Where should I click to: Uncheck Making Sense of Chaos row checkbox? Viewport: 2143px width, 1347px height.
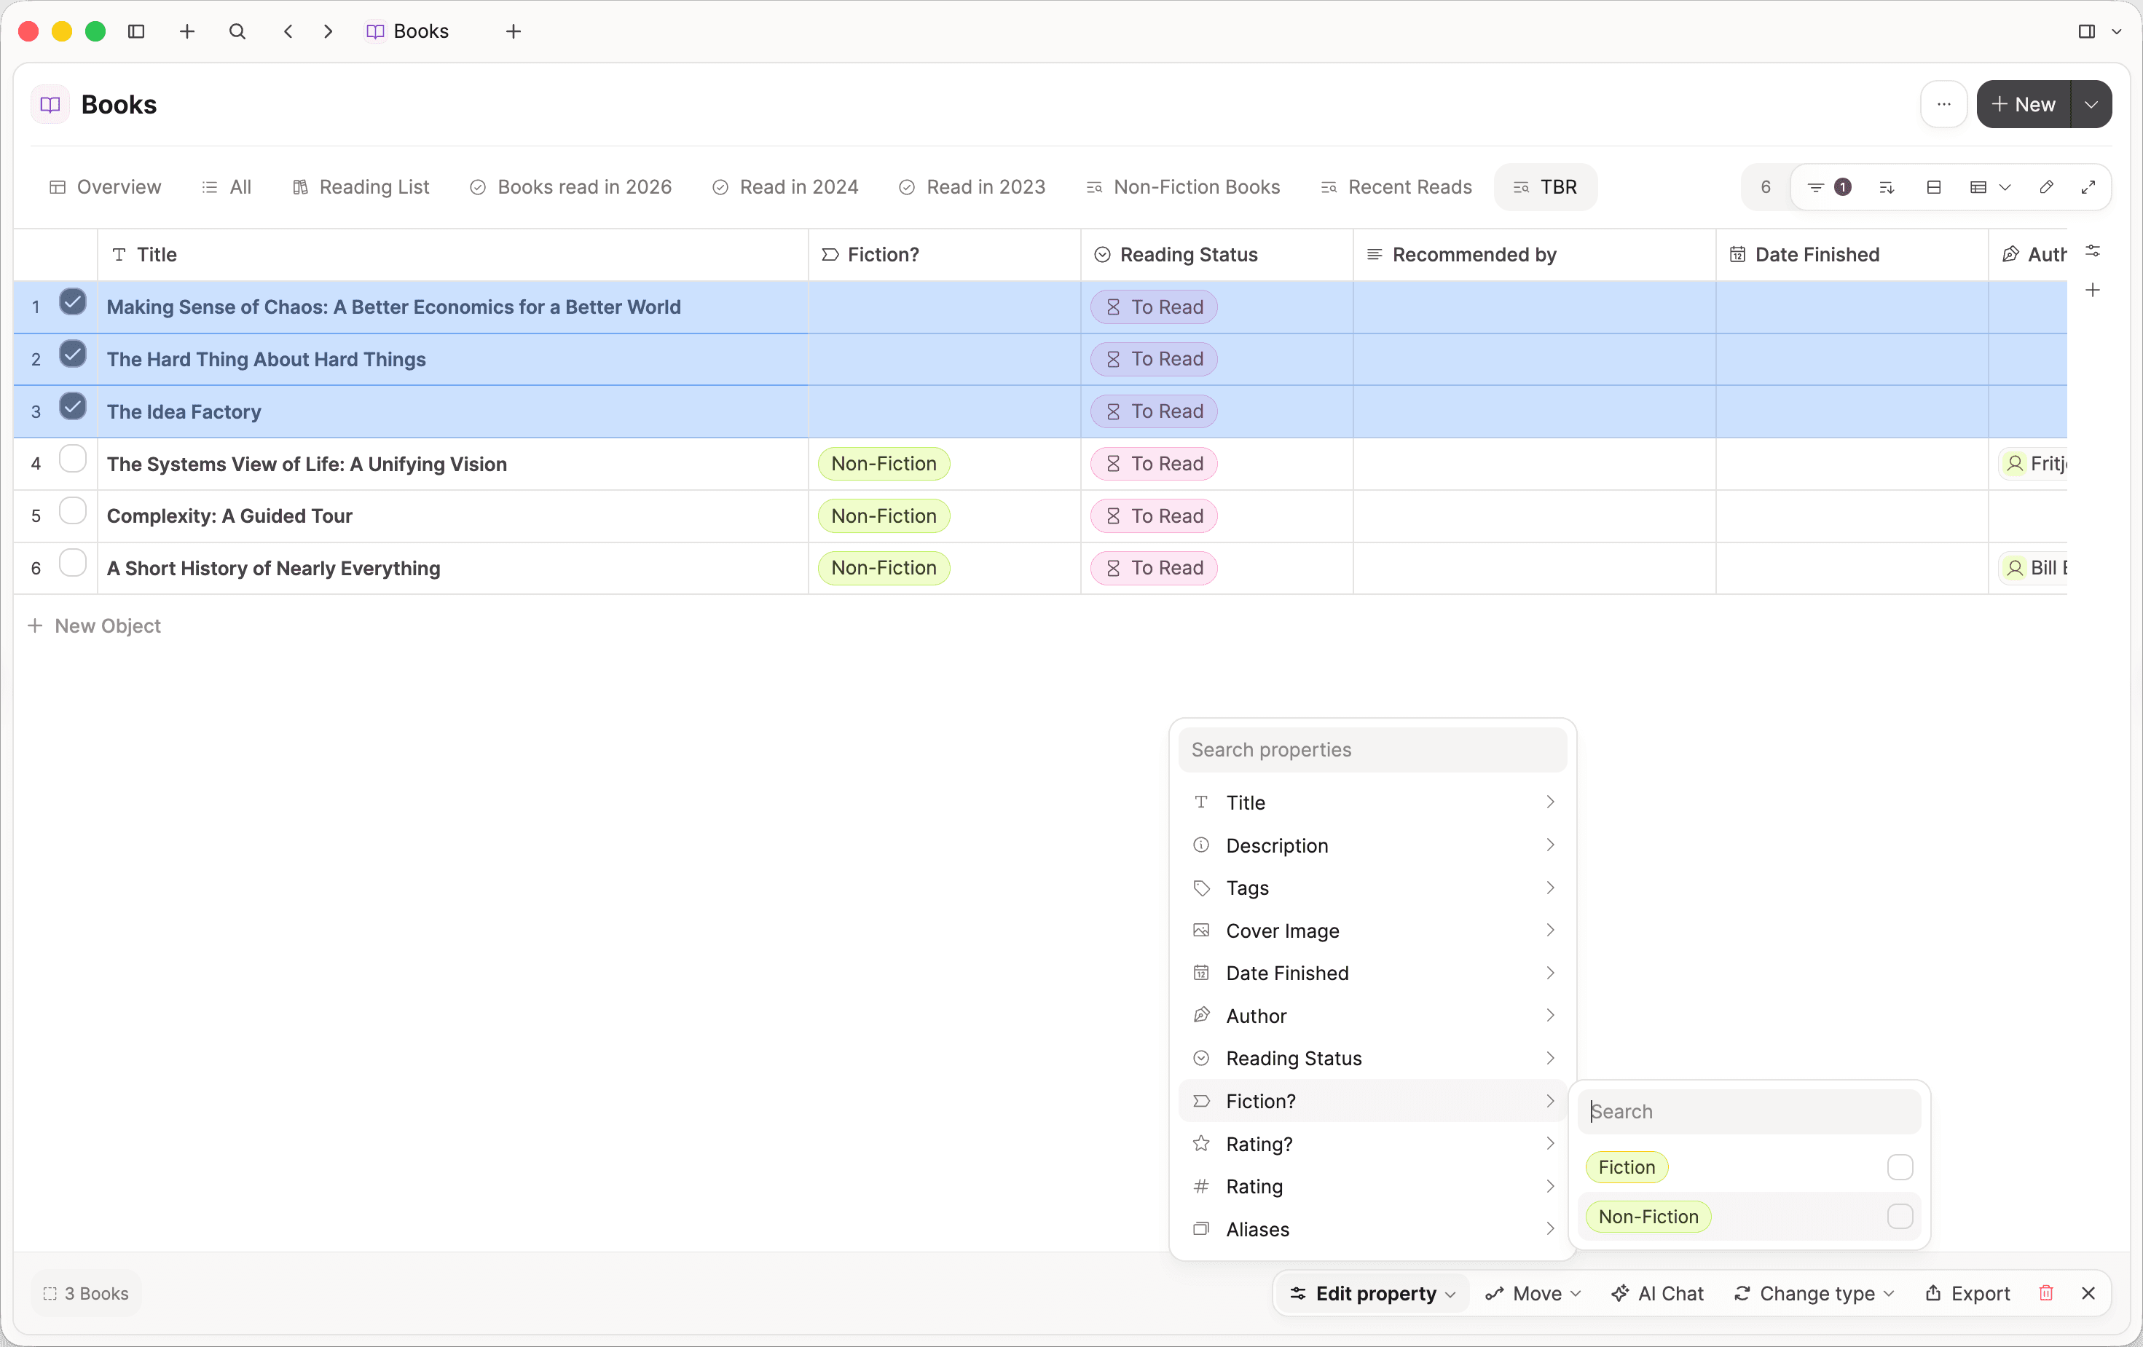(x=72, y=302)
